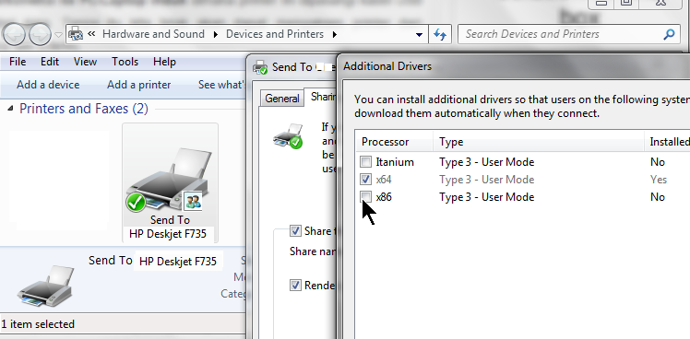
Task: Click Add a device
Action: point(48,85)
